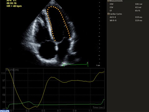Image resolution: width=149 pixels, height=112 pixels.
Task: Click the Philips logo
Action: pos(5,111)
